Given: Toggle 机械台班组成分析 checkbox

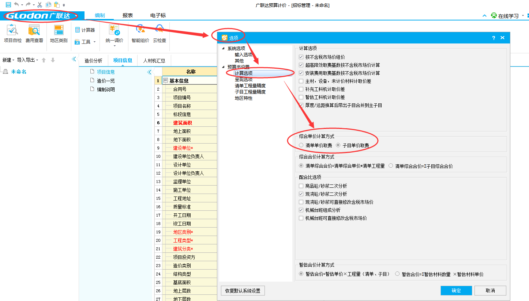Looking at the screenshot, I should tap(301, 210).
